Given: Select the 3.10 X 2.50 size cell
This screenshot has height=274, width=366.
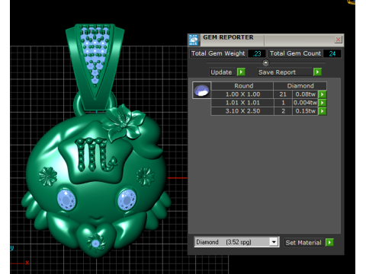Looking at the screenshot, I should tap(242, 111).
